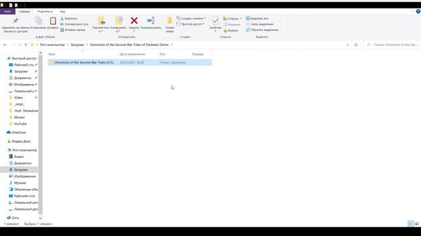Screen dimensions: 421x236
Task: Click the Select all command
Action: (257, 18)
